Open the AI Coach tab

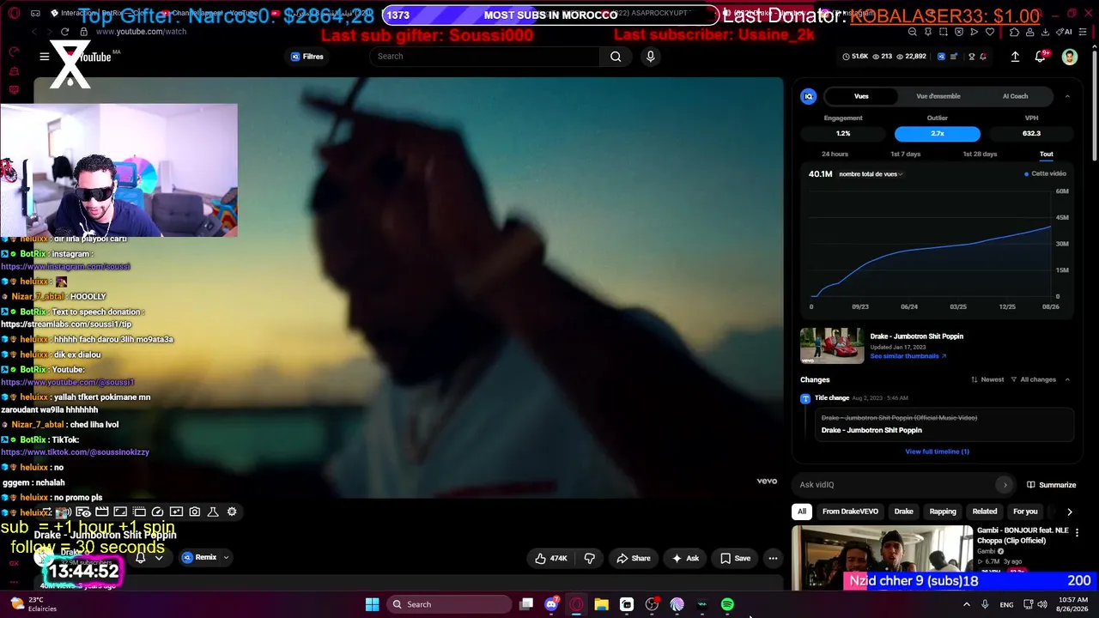click(1015, 96)
